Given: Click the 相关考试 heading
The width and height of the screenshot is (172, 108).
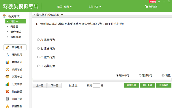Looking at the screenshot, I should [14, 16].
